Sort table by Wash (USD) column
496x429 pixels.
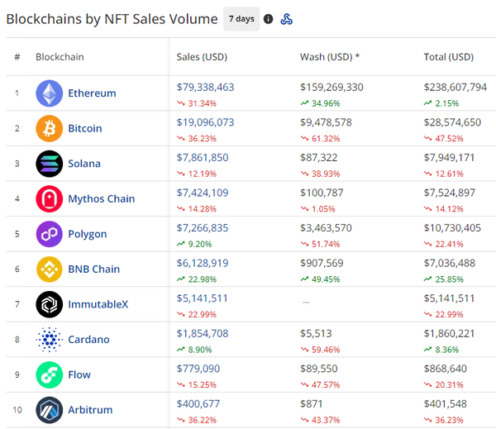click(329, 57)
